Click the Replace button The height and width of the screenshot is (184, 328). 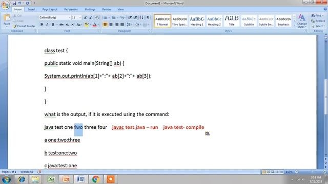pyautogui.click(x=318, y=21)
